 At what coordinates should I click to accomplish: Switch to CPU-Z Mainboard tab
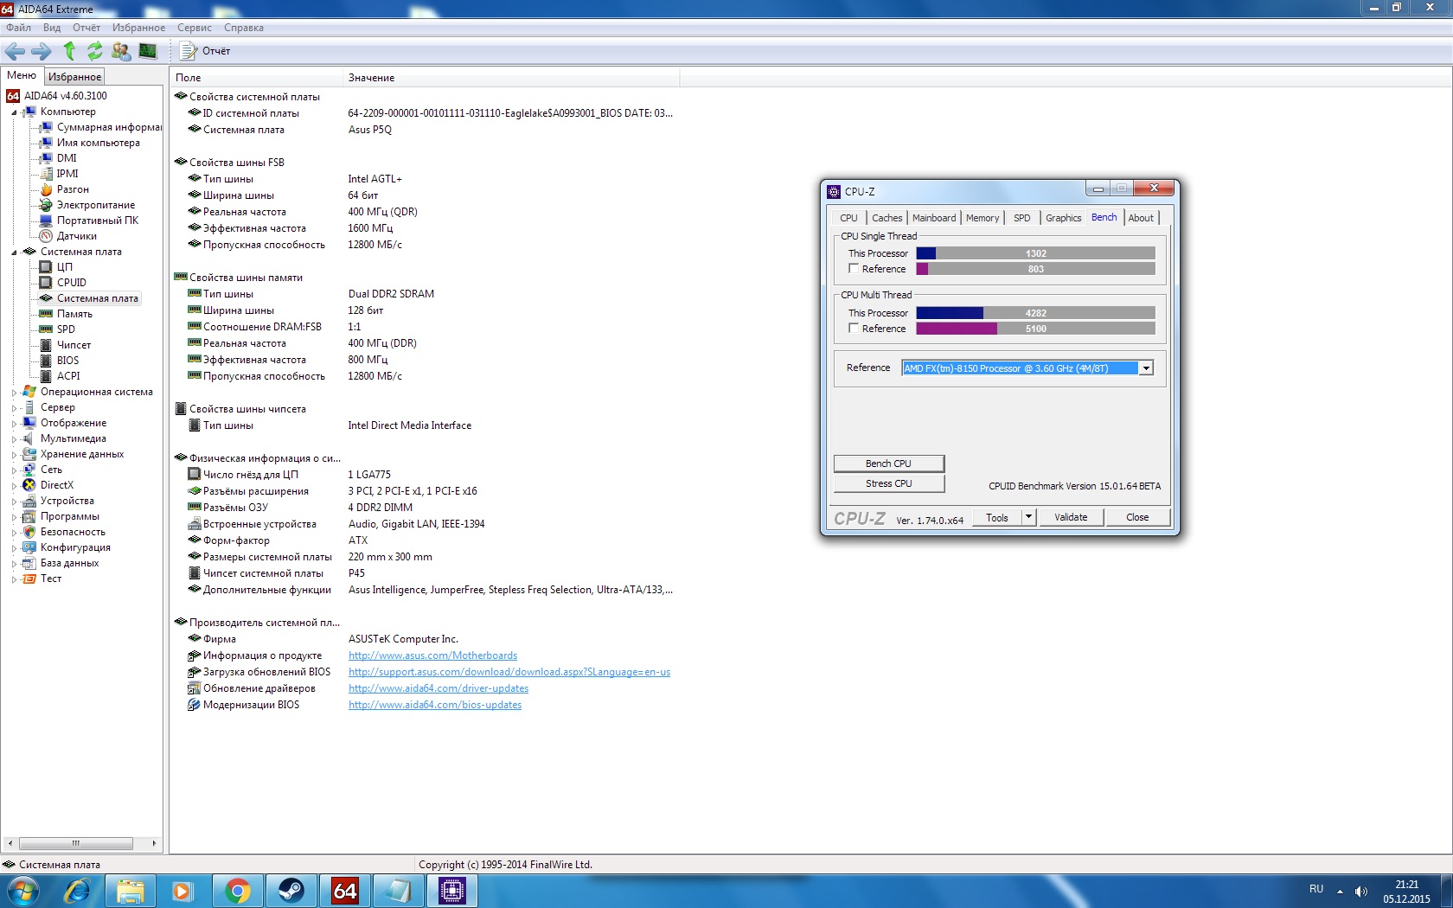coord(934,218)
